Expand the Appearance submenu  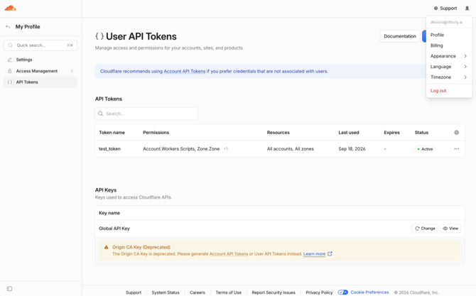click(x=465, y=56)
